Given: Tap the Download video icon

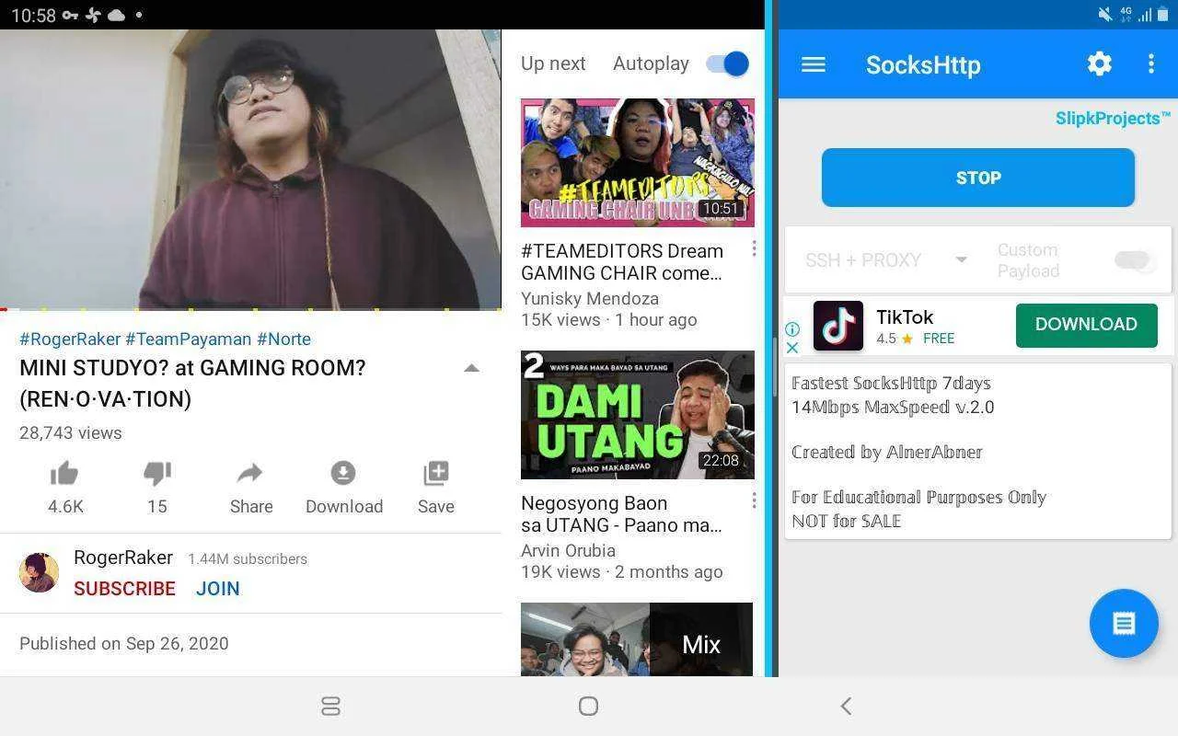Looking at the screenshot, I should (343, 473).
